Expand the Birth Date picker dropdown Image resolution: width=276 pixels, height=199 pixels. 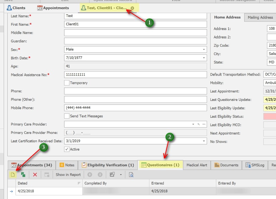click(x=204, y=58)
